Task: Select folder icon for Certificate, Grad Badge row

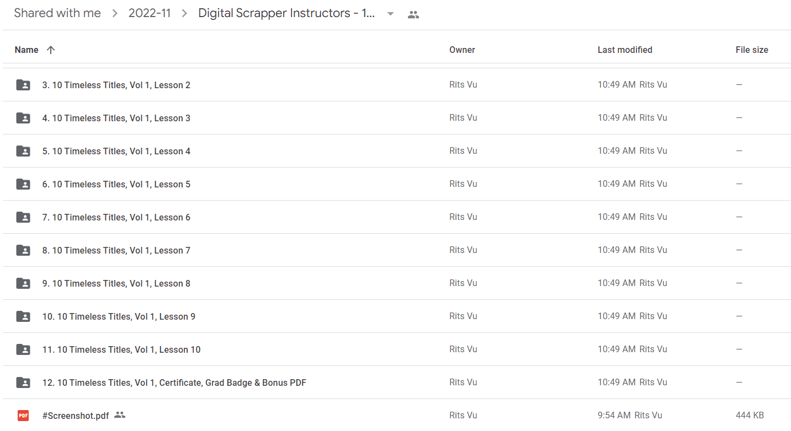Action: point(23,382)
